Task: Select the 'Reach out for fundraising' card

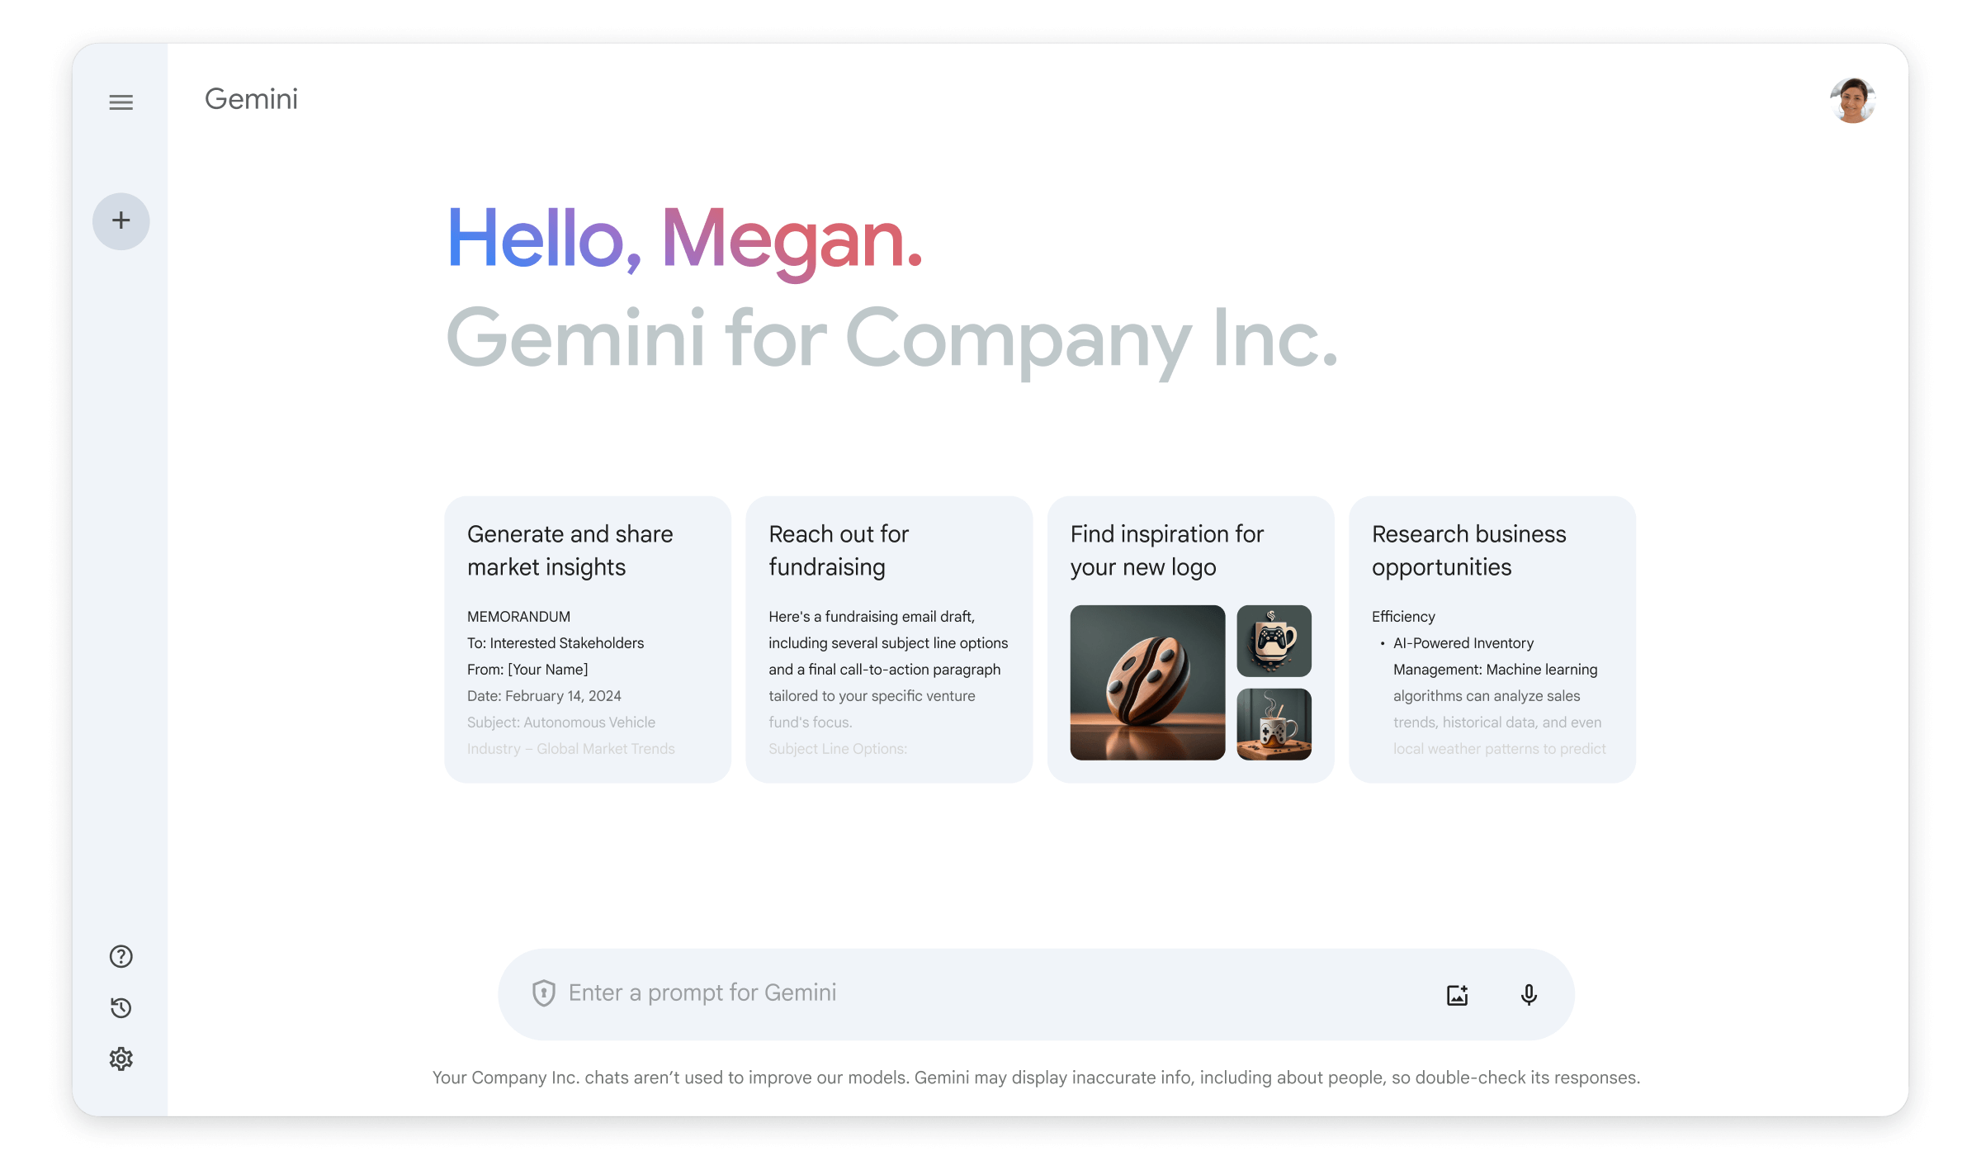Action: (x=888, y=638)
